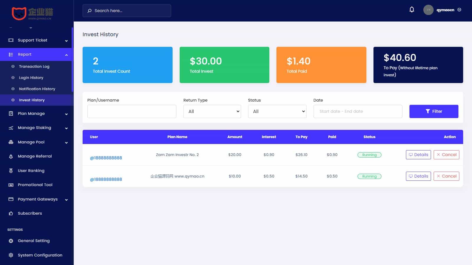The width and height of the screenshot is (472, 265).
Task: Click the Manage Referral icon
Action: [11, 156]
